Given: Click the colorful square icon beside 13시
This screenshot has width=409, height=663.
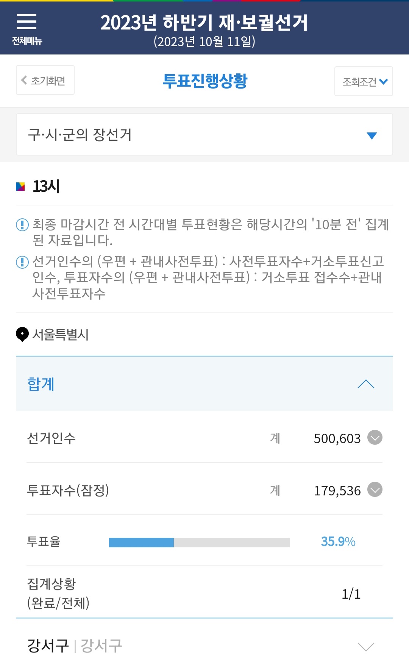Looking at the screenshot, I should [20, 187].
